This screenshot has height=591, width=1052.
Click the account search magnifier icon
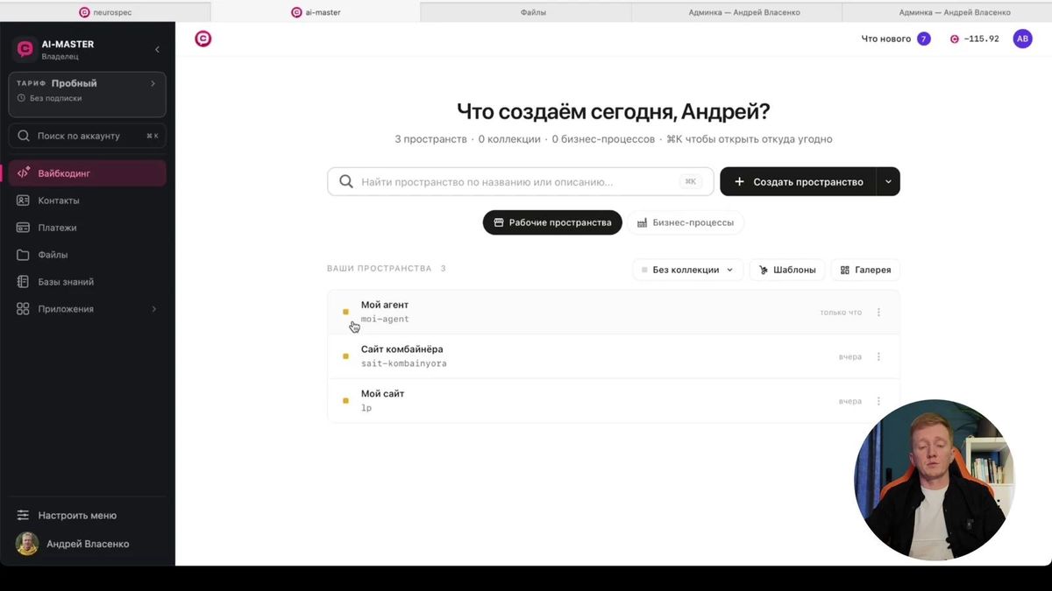click(24, 136)
